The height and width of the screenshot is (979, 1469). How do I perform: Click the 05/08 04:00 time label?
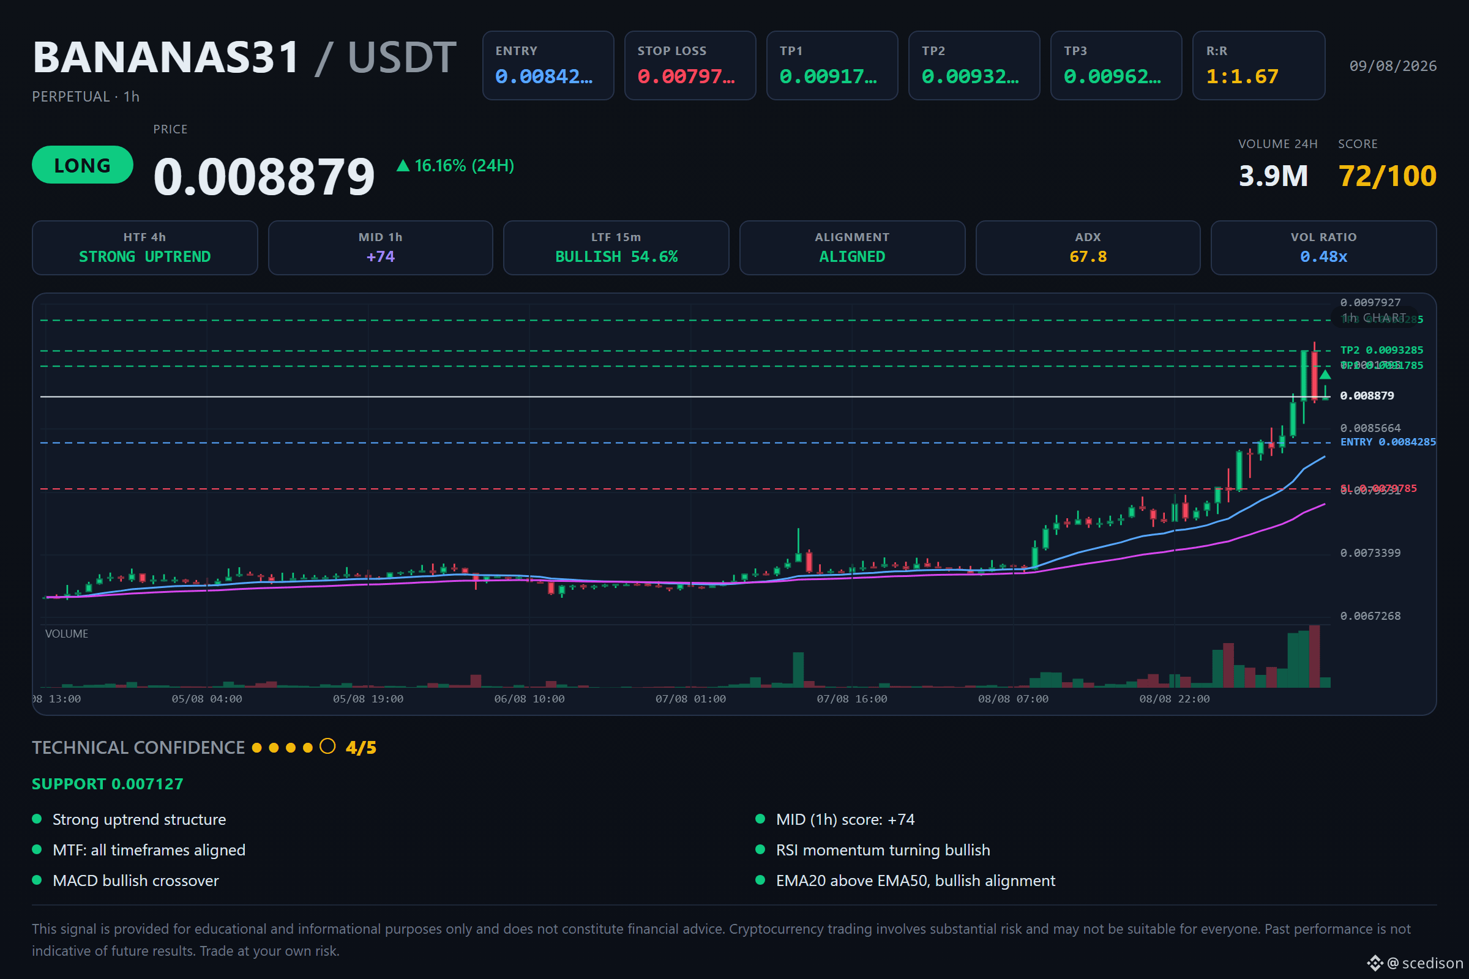pos(207,699)
